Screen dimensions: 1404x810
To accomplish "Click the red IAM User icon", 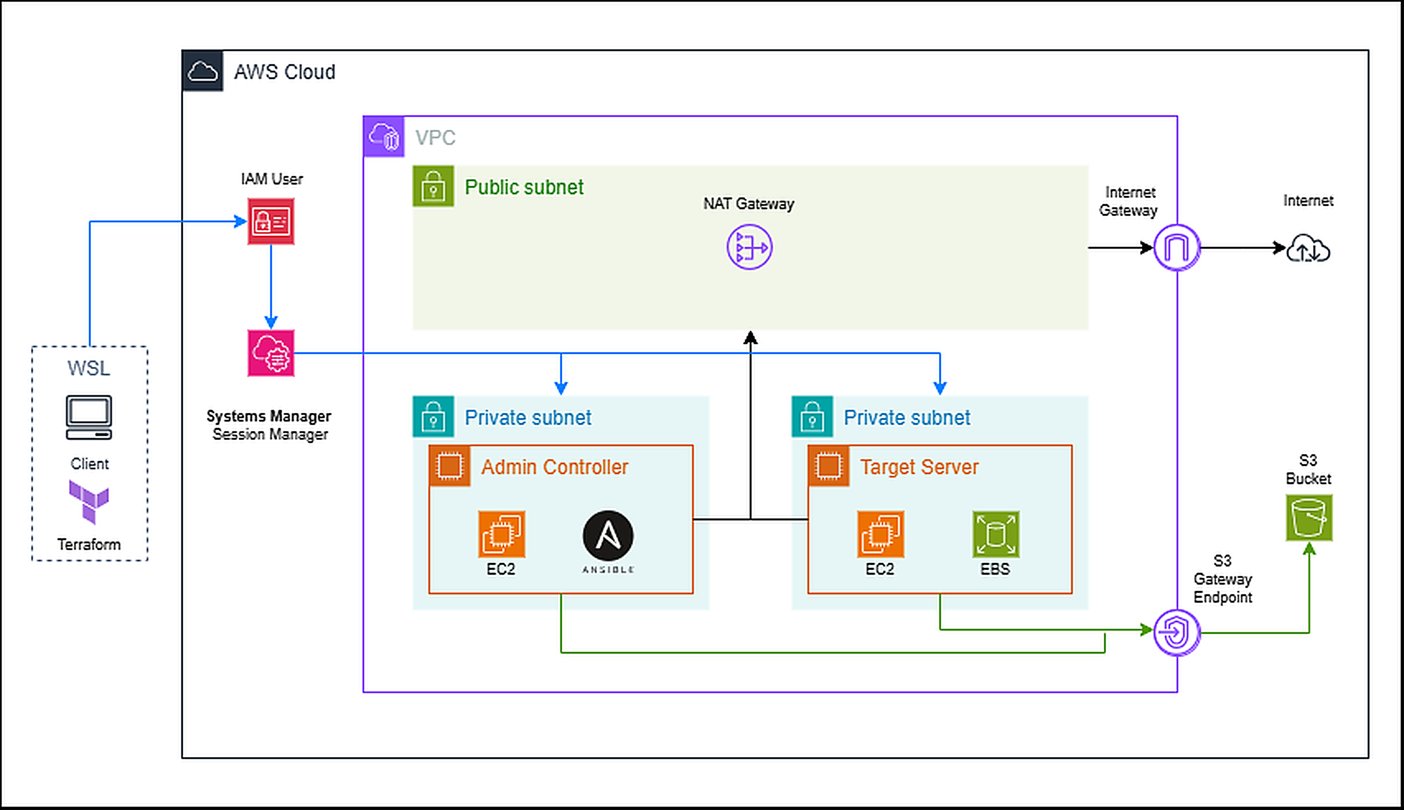I will coord(271,221).
